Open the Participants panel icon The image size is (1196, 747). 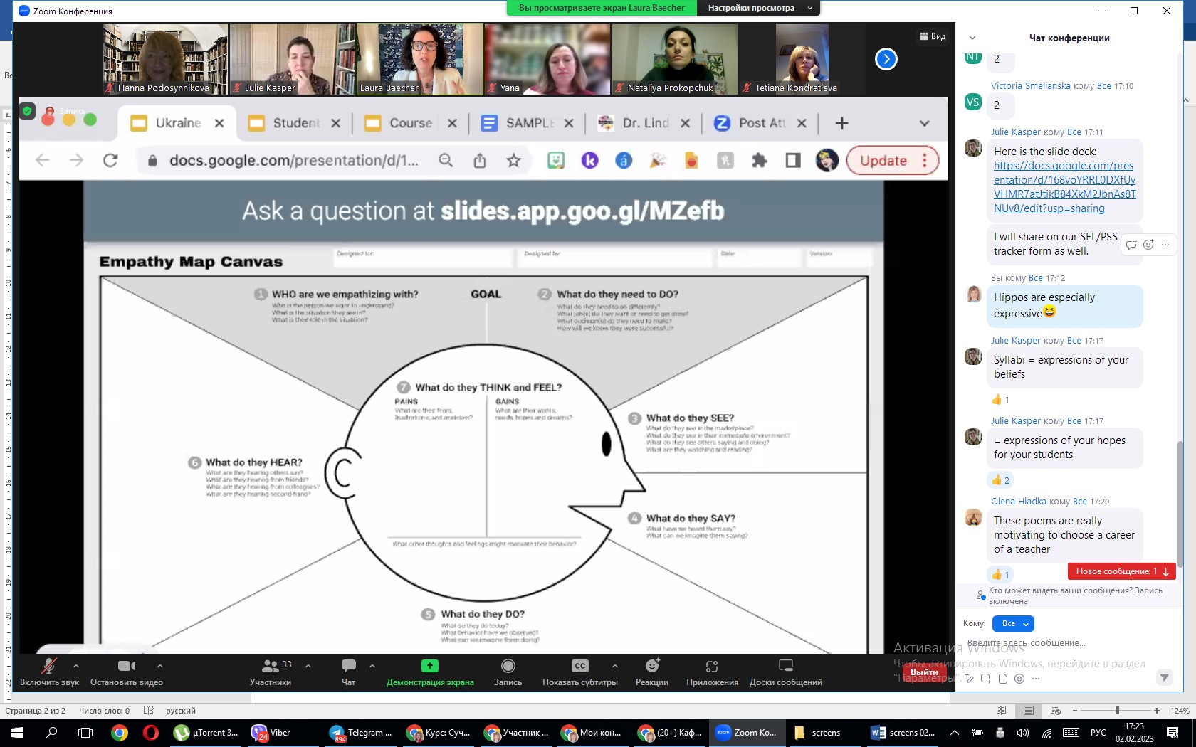point(271,667)
